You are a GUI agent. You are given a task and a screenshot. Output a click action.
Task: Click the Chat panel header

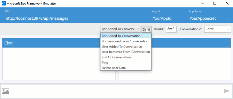(x=59, y=43)
